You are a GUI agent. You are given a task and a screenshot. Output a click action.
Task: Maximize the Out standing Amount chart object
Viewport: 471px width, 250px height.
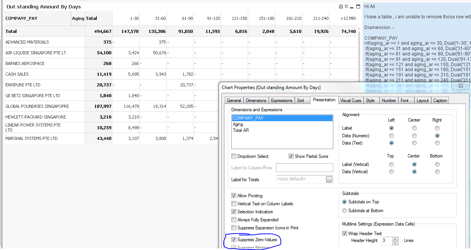tap(358, 6)
